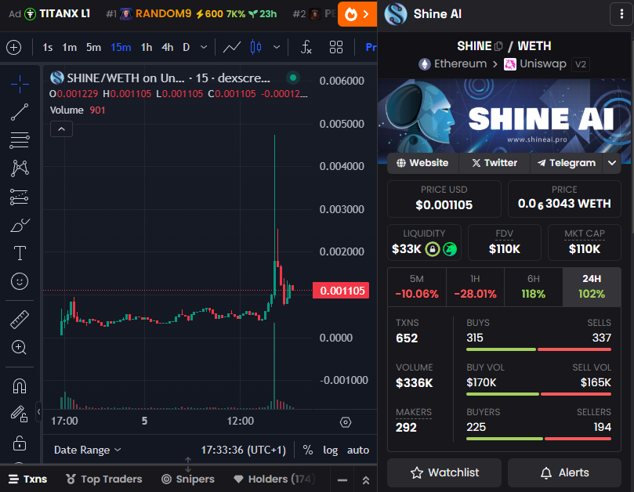Open the horizontal lines tool group
634x492 pixels.
tap(20, 140)
